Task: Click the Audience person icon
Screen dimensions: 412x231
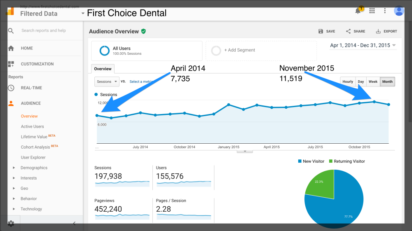Action: tap(11, 103)
